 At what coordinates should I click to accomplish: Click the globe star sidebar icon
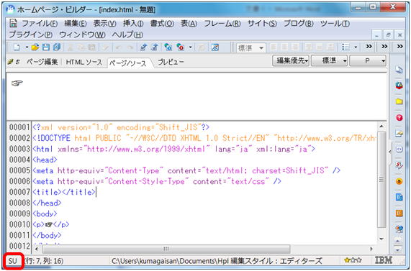click(399, 229)
